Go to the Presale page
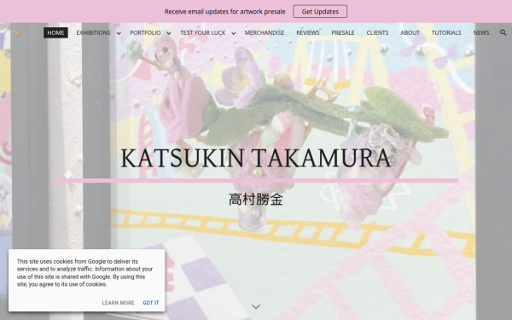The height and width of the screenshot is (320, 512). [343, 32]
